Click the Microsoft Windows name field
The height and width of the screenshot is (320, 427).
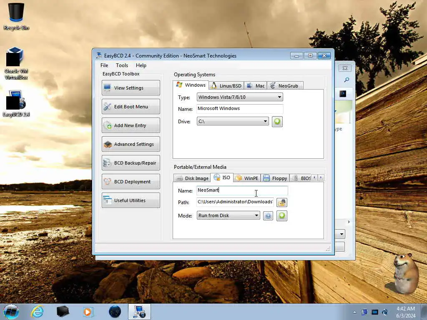coord(240,109)
